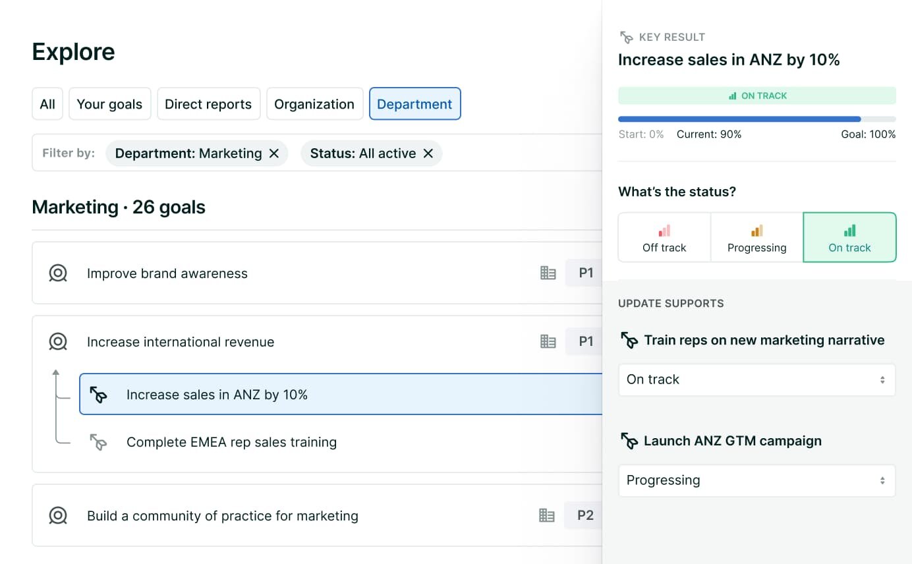Click the target icon beside Increase international revenue
This screenshot has height=564, width=912.
click(58, 342)
